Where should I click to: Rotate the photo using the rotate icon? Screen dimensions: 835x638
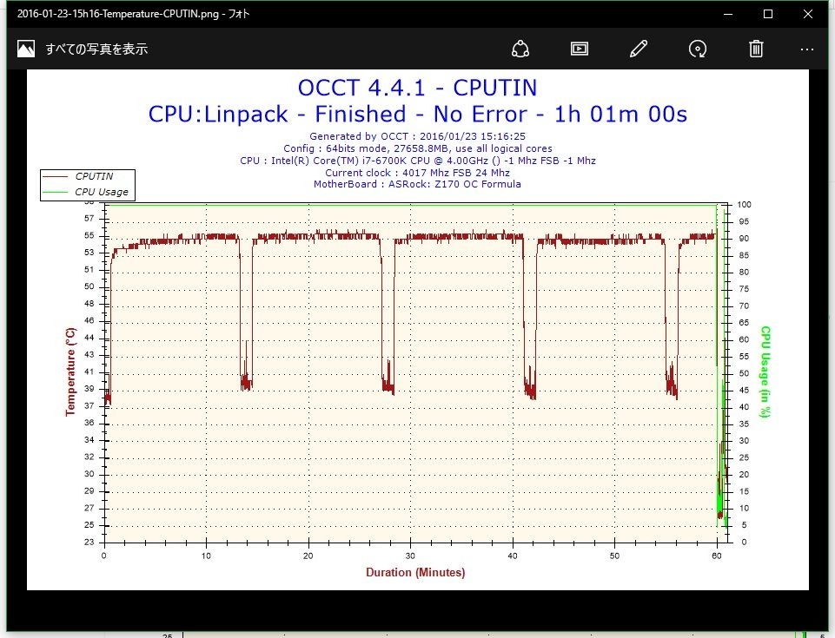(x=698, y=49)
